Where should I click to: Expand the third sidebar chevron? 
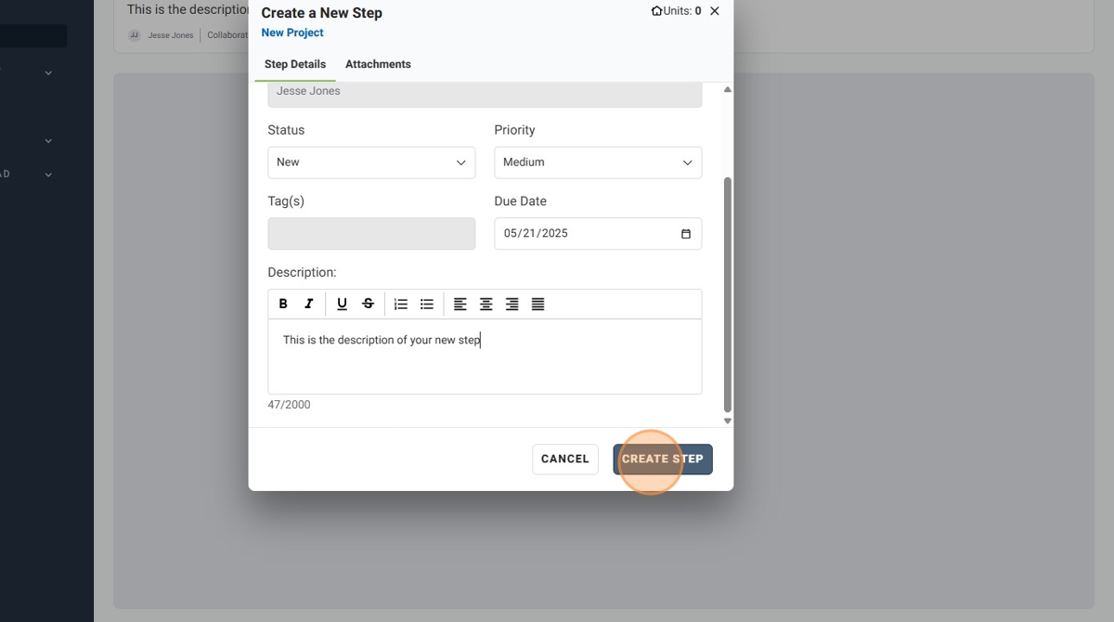coord(48,175)
